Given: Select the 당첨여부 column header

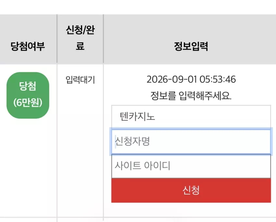Looking at the screenshot, I should pos(28,46).
